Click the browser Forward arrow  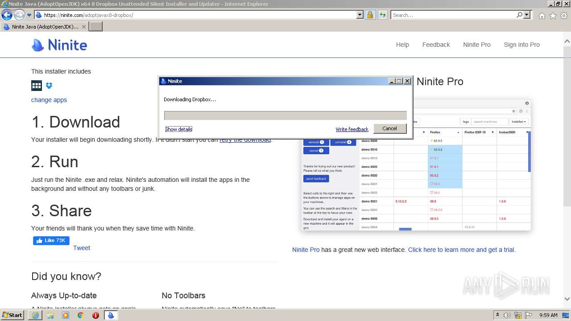click(19, 15)
